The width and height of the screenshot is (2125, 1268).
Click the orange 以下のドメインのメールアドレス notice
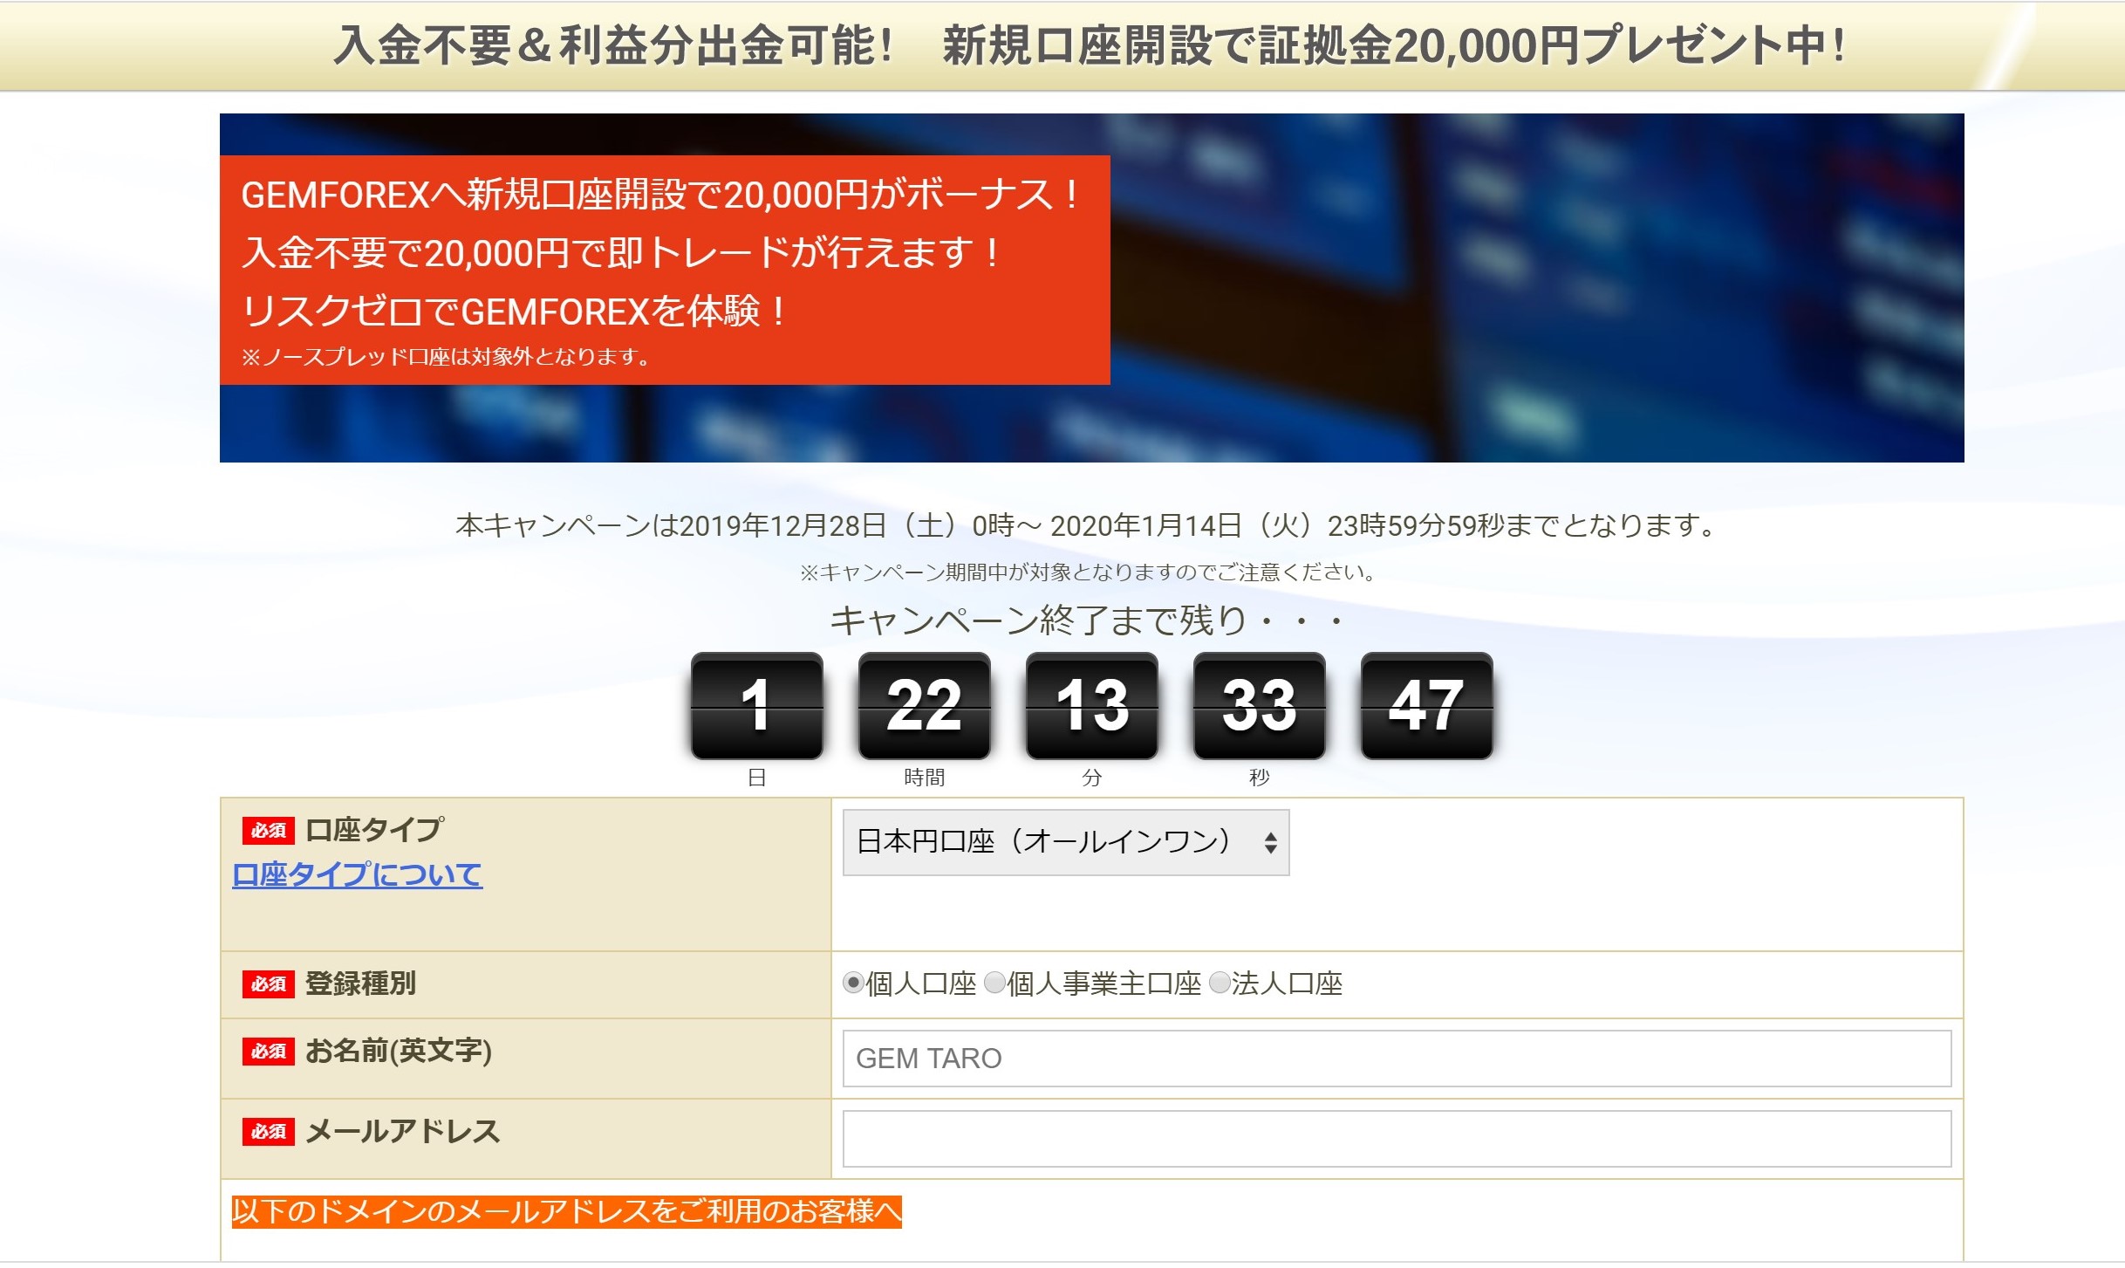pos(566,1211)
